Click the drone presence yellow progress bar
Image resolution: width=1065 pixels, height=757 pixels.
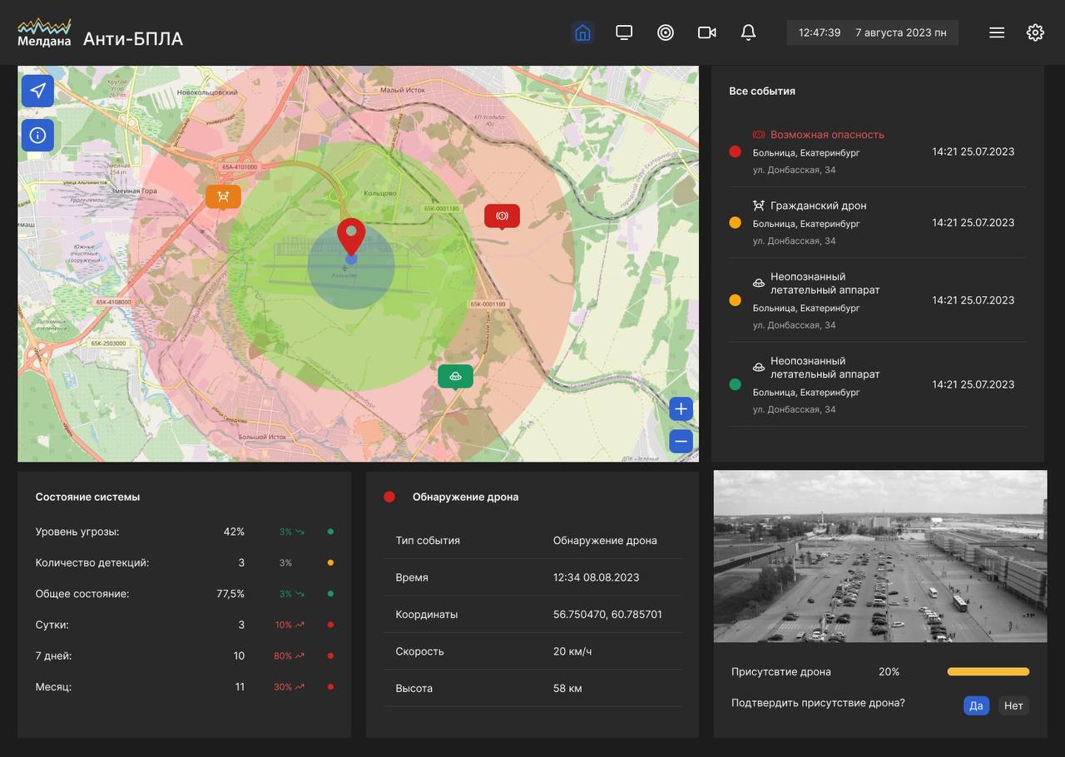pos(988,671)
